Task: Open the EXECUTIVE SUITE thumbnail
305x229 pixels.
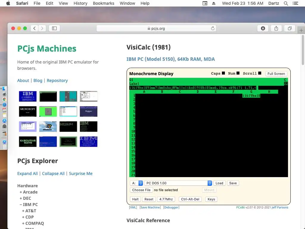Action: (28, 142)
